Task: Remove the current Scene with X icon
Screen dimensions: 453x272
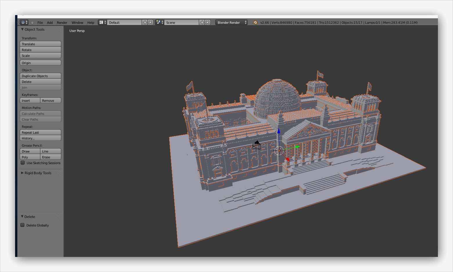Action: click(x=207, y=22)
